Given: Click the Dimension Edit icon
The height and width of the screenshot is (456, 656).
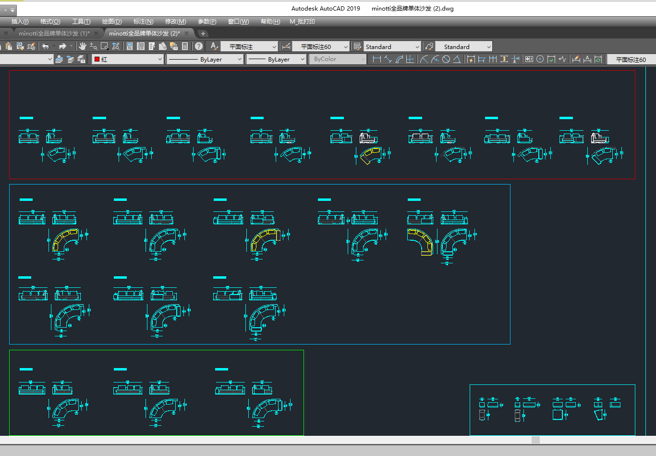Looking at the screenshot, I should click(576, 59).
